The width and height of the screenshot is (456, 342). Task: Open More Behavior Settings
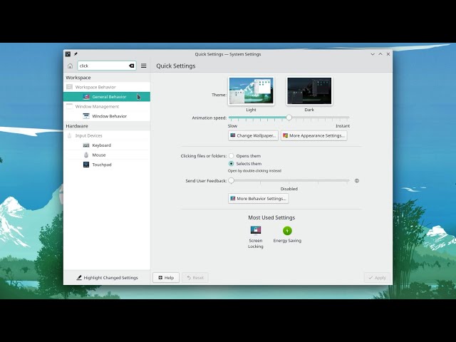[258, 199]
